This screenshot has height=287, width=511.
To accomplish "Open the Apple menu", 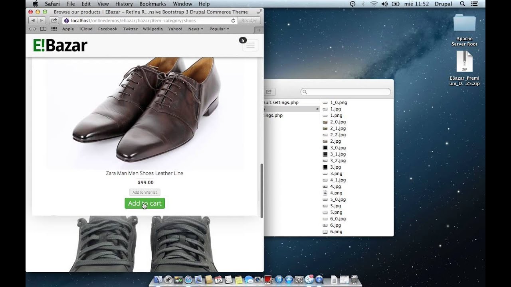I will tap(35, 4).
